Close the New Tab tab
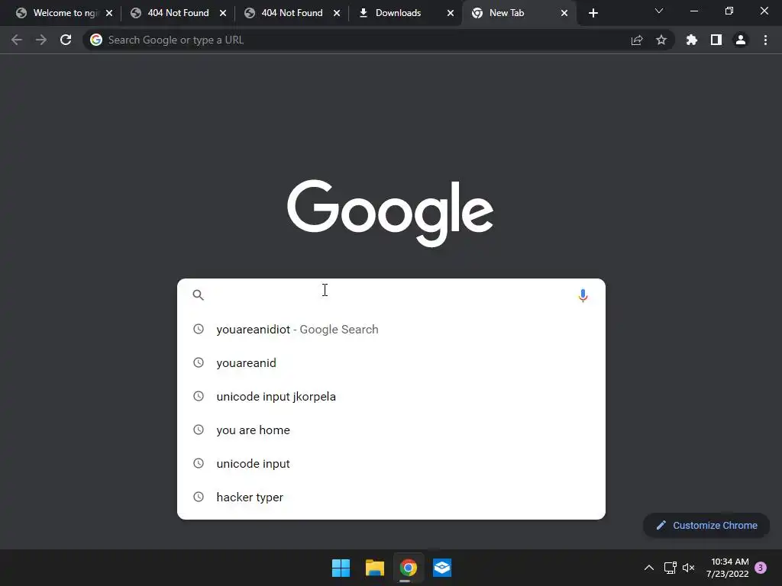Viewport: 782px width, 586px height. 564,13
